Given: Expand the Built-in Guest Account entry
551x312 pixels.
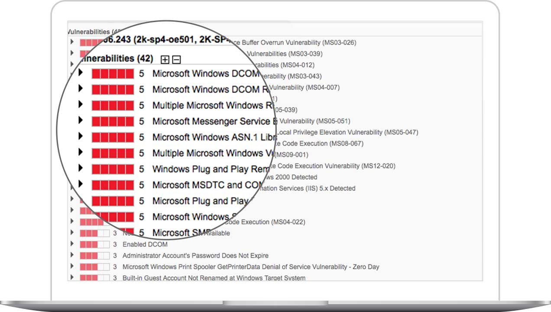Looking at the screenshot, I should pos(72,278).
